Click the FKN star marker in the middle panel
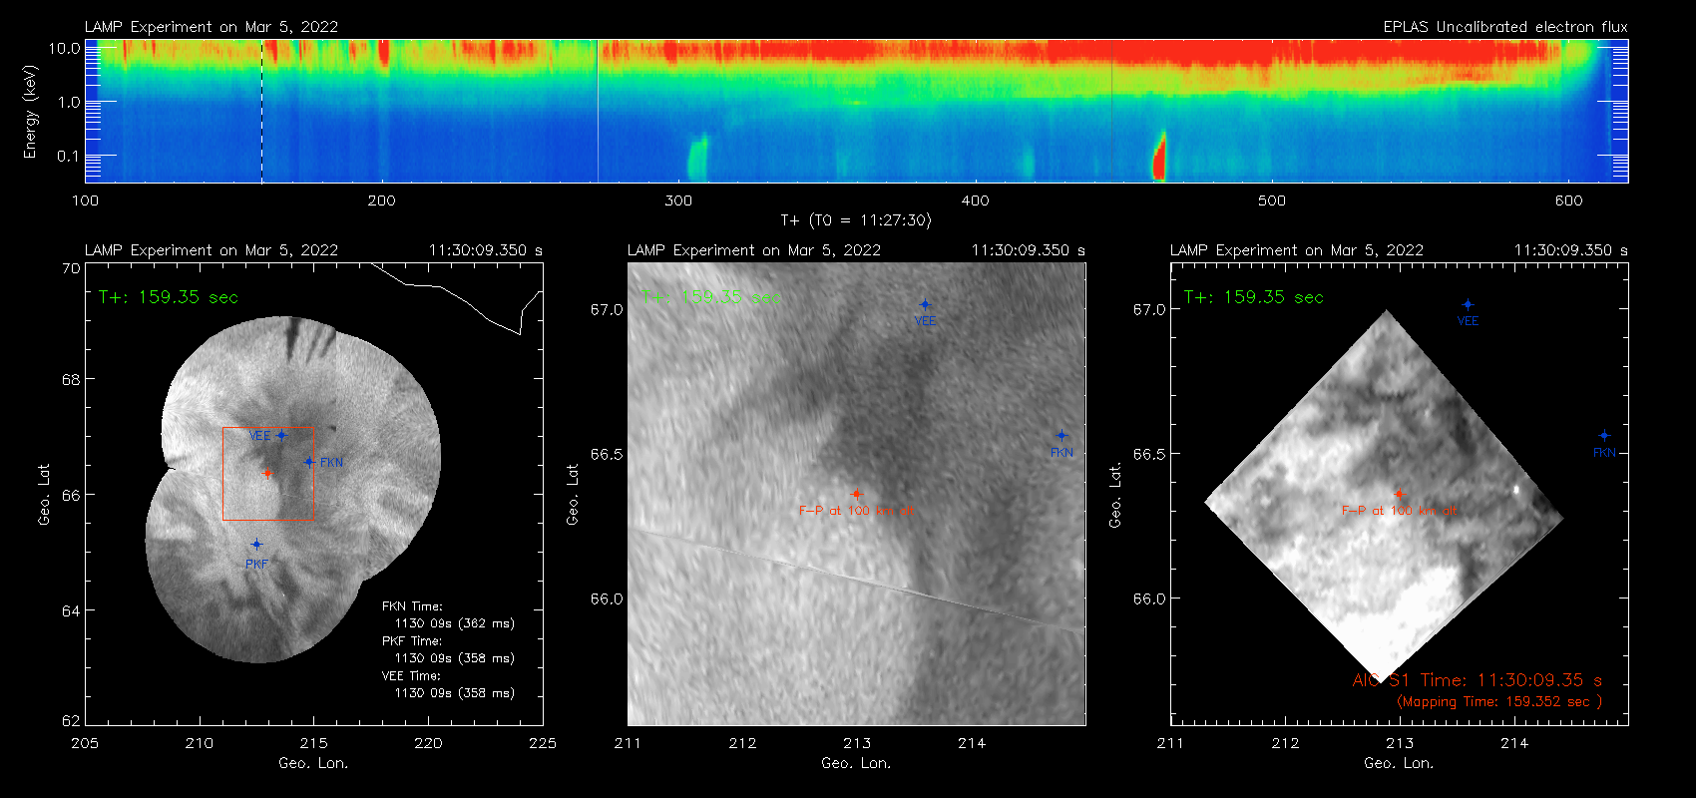Viewport: 1696px width, 798px height. coord(1061,435)
